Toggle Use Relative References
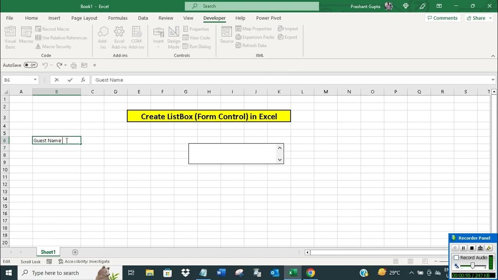The image size is (498, 280). coord(61,38)
